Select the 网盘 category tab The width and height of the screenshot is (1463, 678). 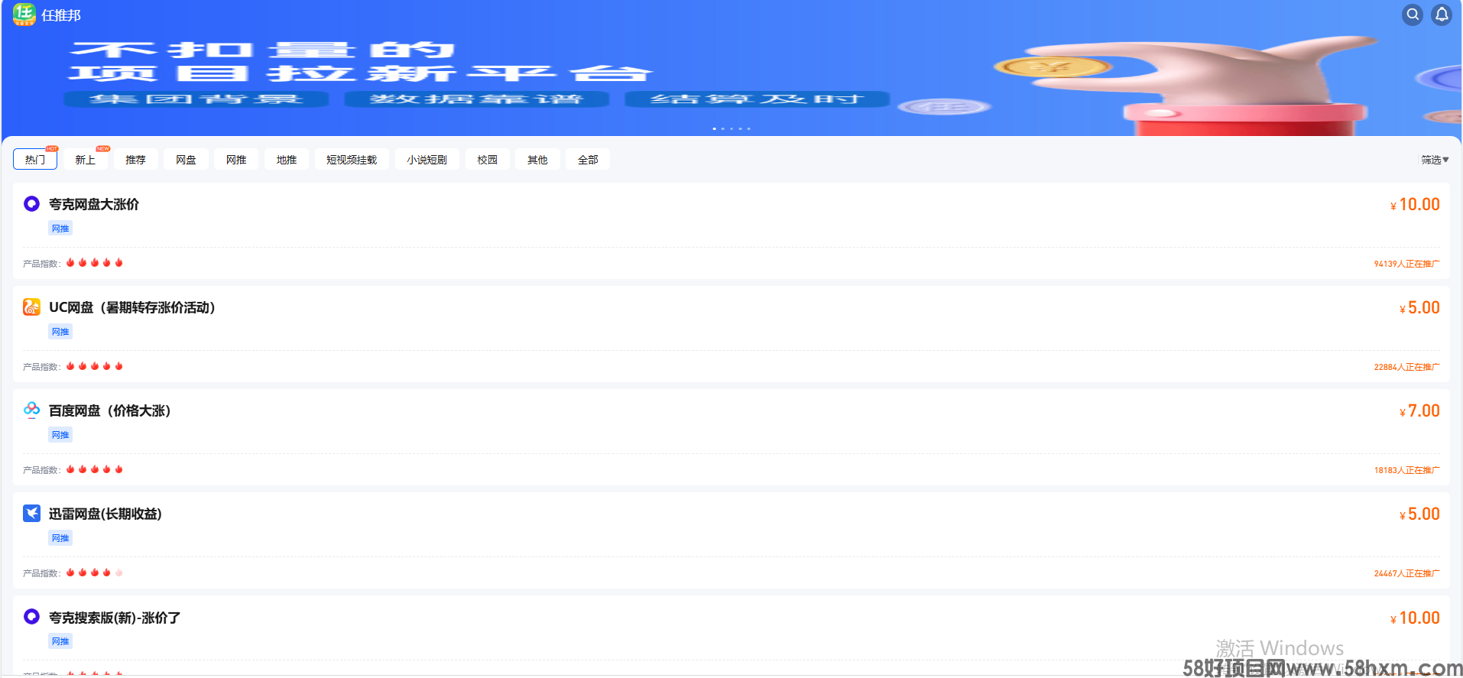tap(186, 160)
